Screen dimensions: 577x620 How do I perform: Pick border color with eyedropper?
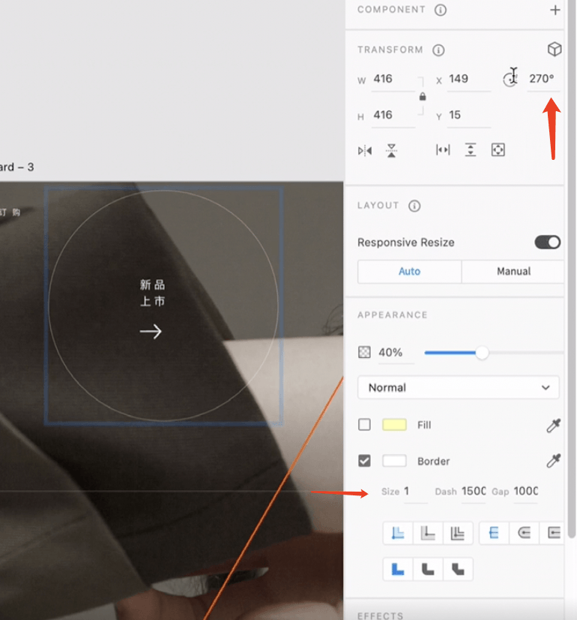pyautogui.click(x=553, y=462)
